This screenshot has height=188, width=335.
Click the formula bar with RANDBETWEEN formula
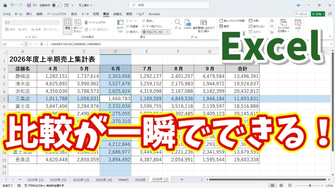(188, 44)
